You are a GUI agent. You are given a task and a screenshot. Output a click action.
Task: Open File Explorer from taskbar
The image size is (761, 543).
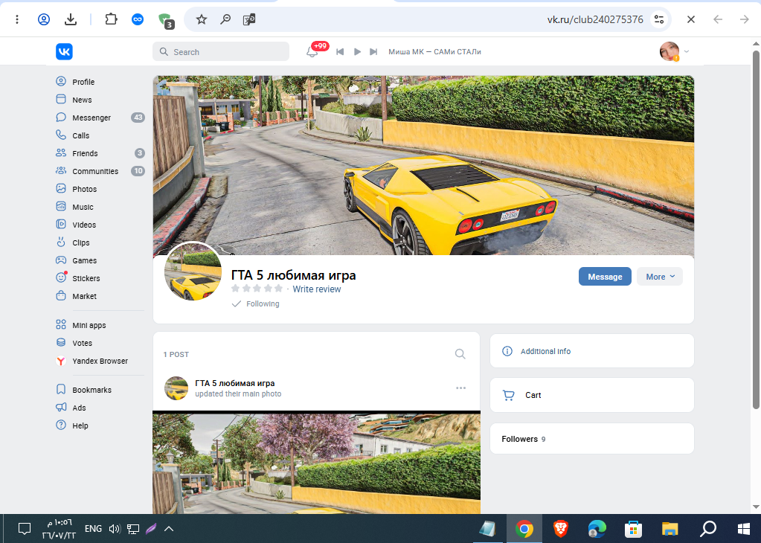tap(670, 528)
